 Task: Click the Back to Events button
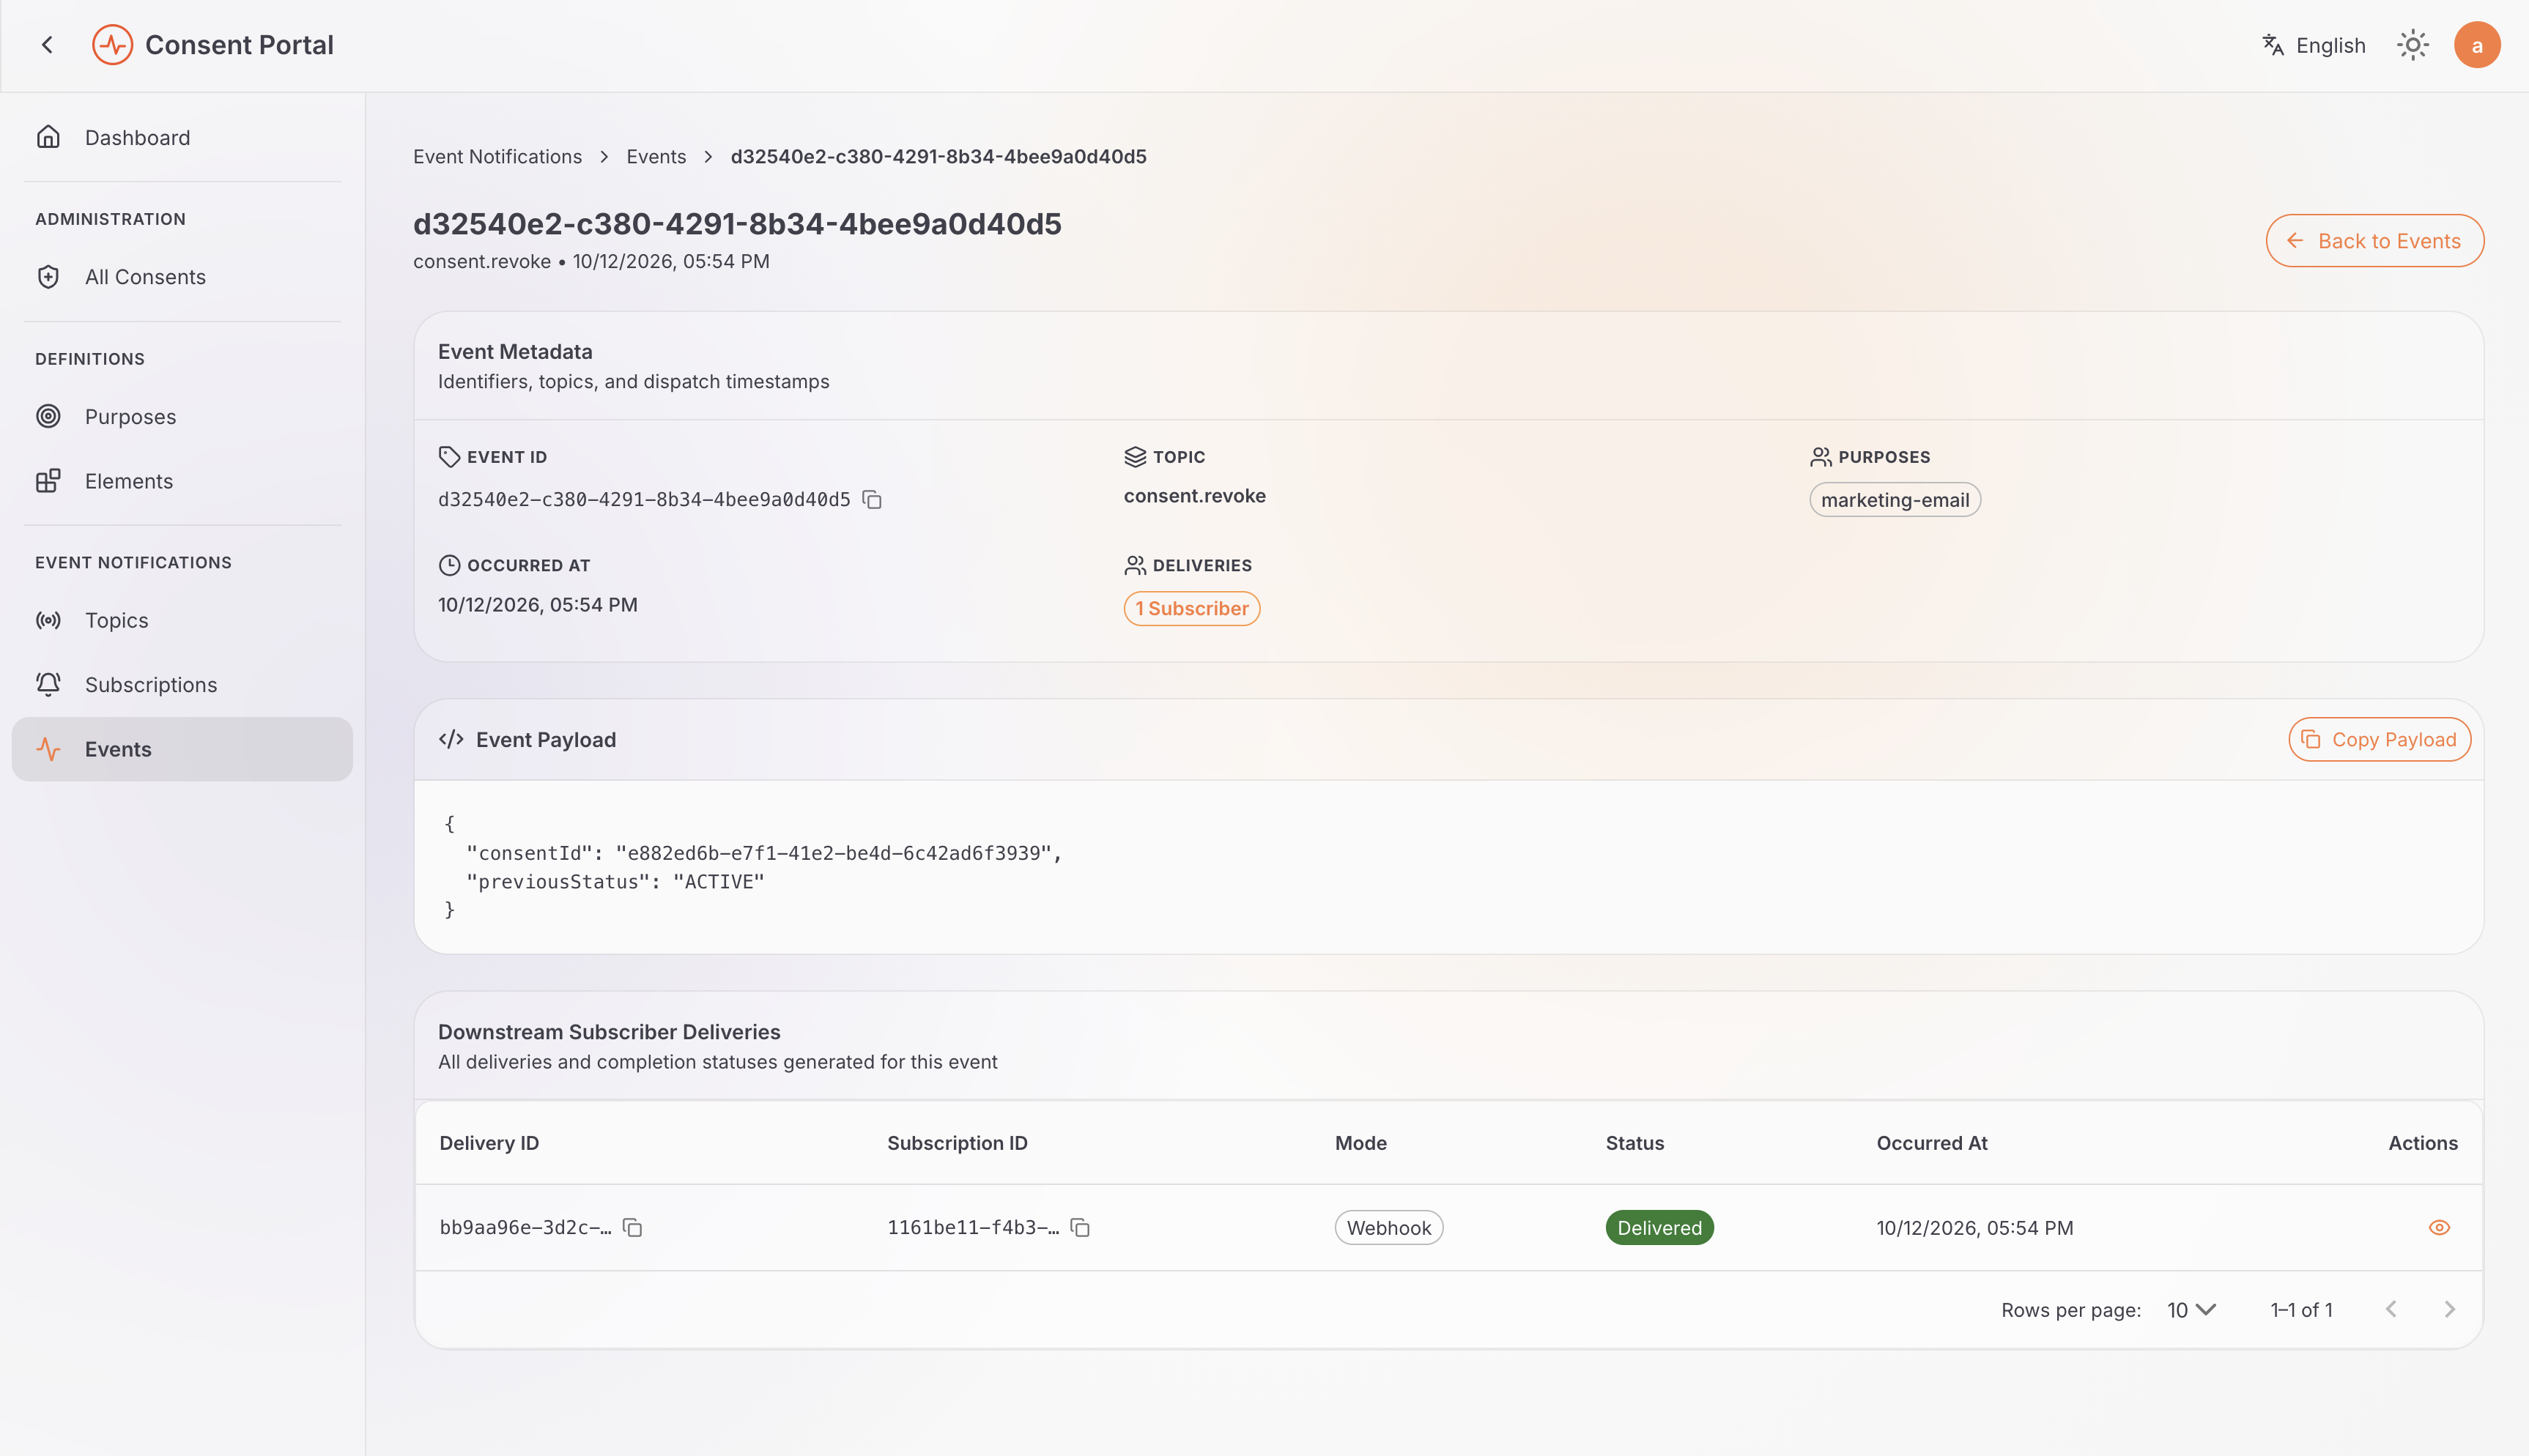click(x=2374, y=241)
